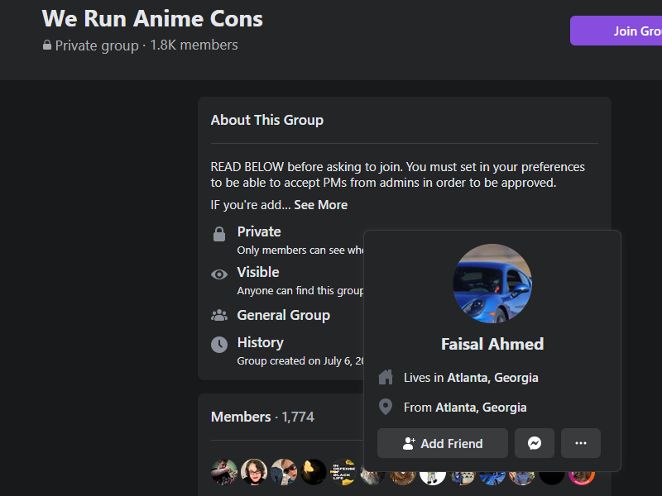This screenshot has height=496, width=662.
Task: Click the Private lock icon in About
Action: 219,234
